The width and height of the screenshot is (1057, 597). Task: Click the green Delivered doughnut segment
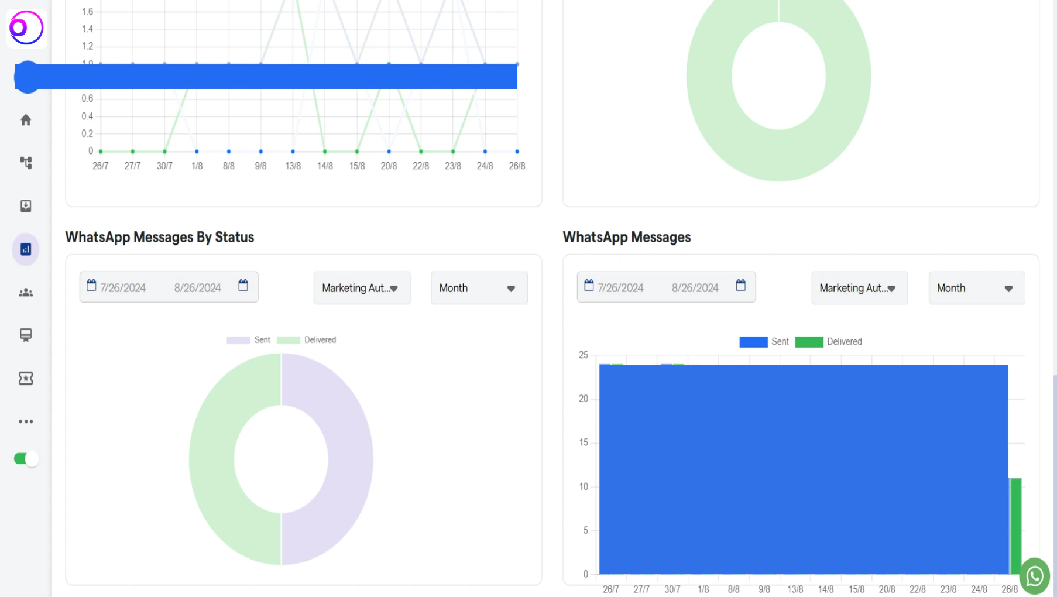[x=212, y=459]
